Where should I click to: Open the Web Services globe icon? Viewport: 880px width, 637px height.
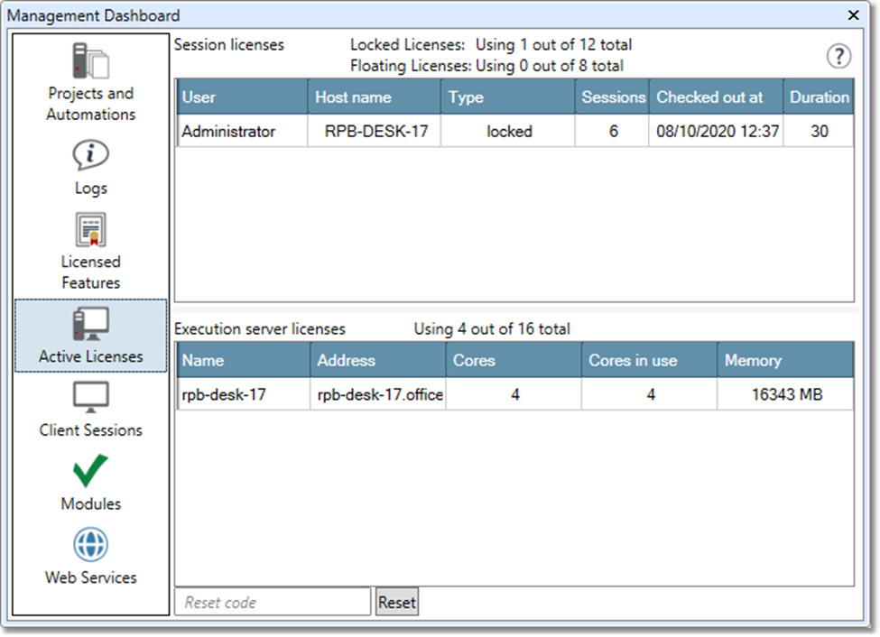point(90,545)
